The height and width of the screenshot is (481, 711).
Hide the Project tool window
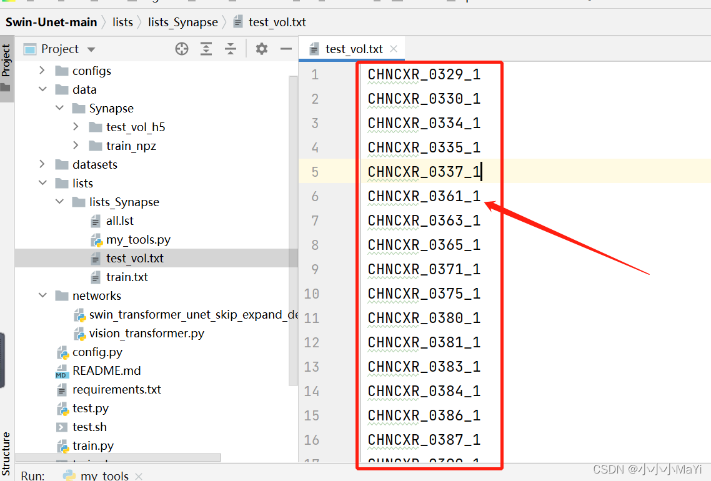tap(286, 49)
